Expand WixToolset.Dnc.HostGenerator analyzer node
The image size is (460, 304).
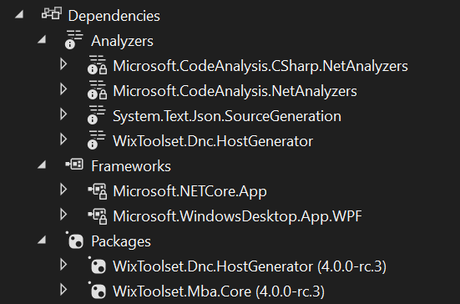click(63, 139)
